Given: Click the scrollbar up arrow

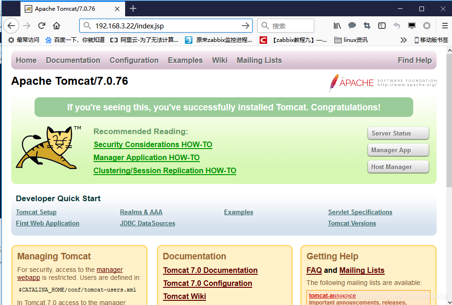Looking at the screenshot, I should (449, 51).
